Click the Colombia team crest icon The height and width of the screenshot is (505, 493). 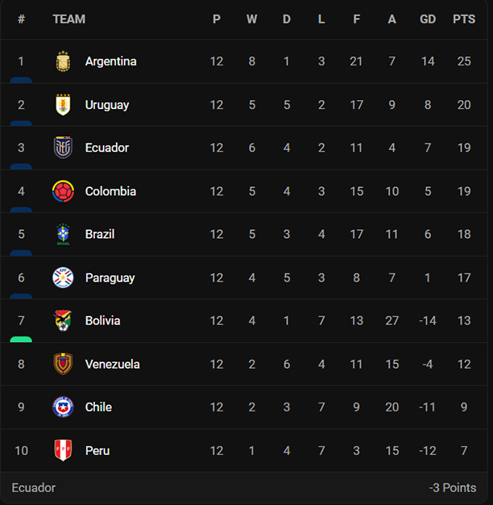click(63, 191)
